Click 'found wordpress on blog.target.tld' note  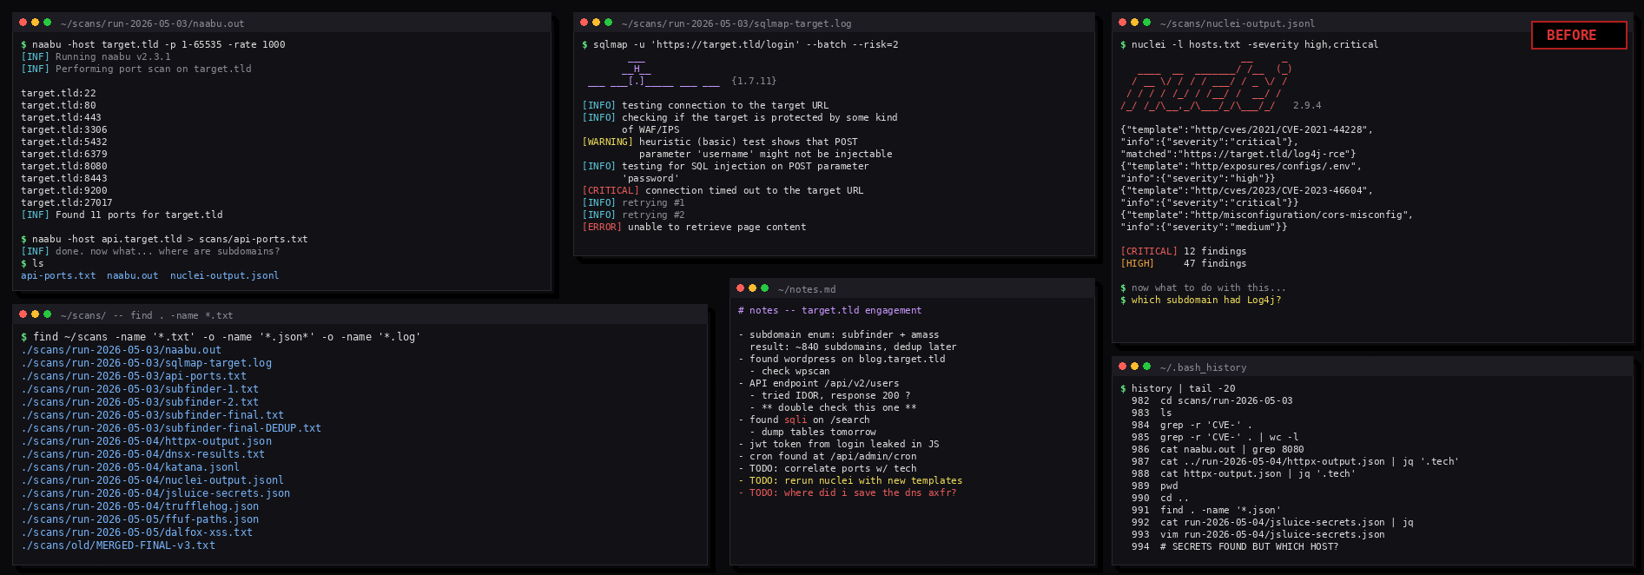click(842, 359)
